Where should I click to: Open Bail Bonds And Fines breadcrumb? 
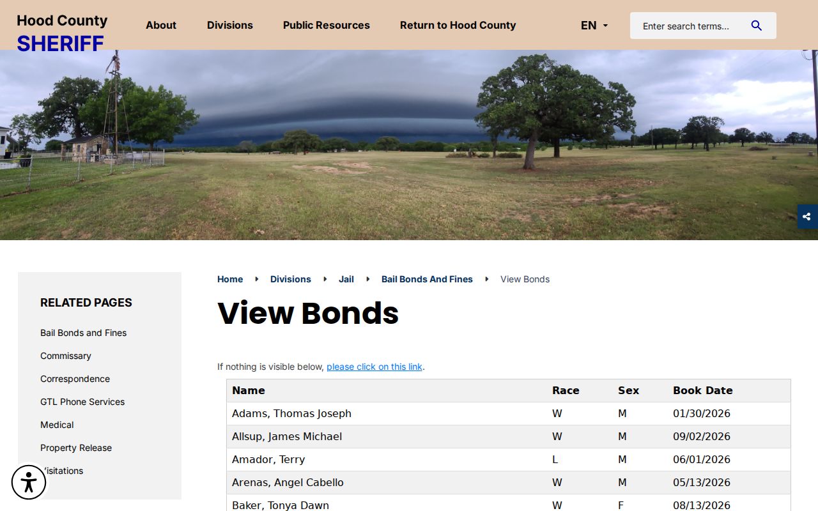[x=427, y=279]
